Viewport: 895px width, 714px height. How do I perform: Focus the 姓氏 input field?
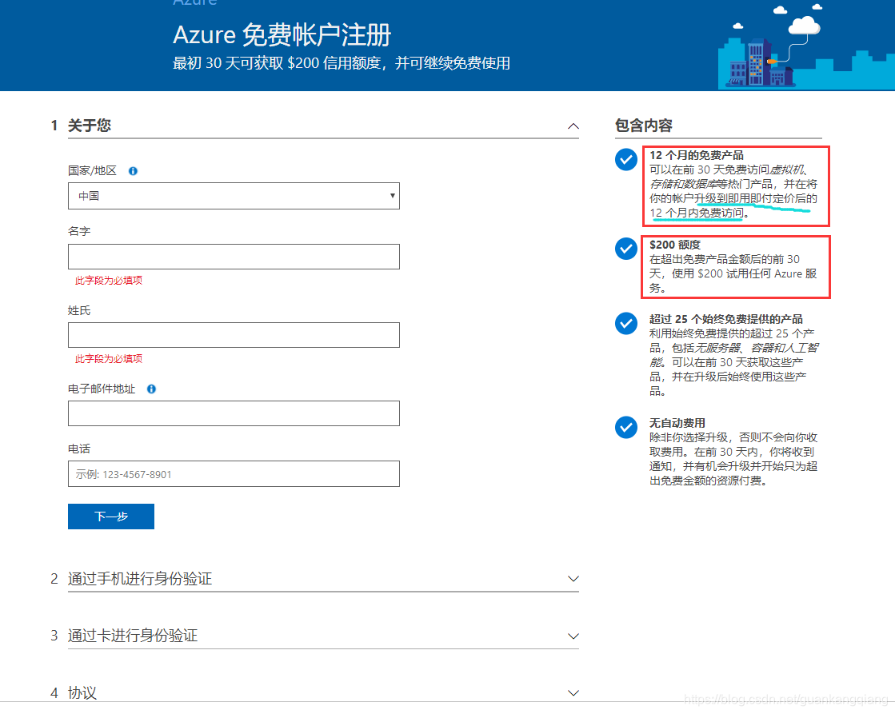coord(234,335)
